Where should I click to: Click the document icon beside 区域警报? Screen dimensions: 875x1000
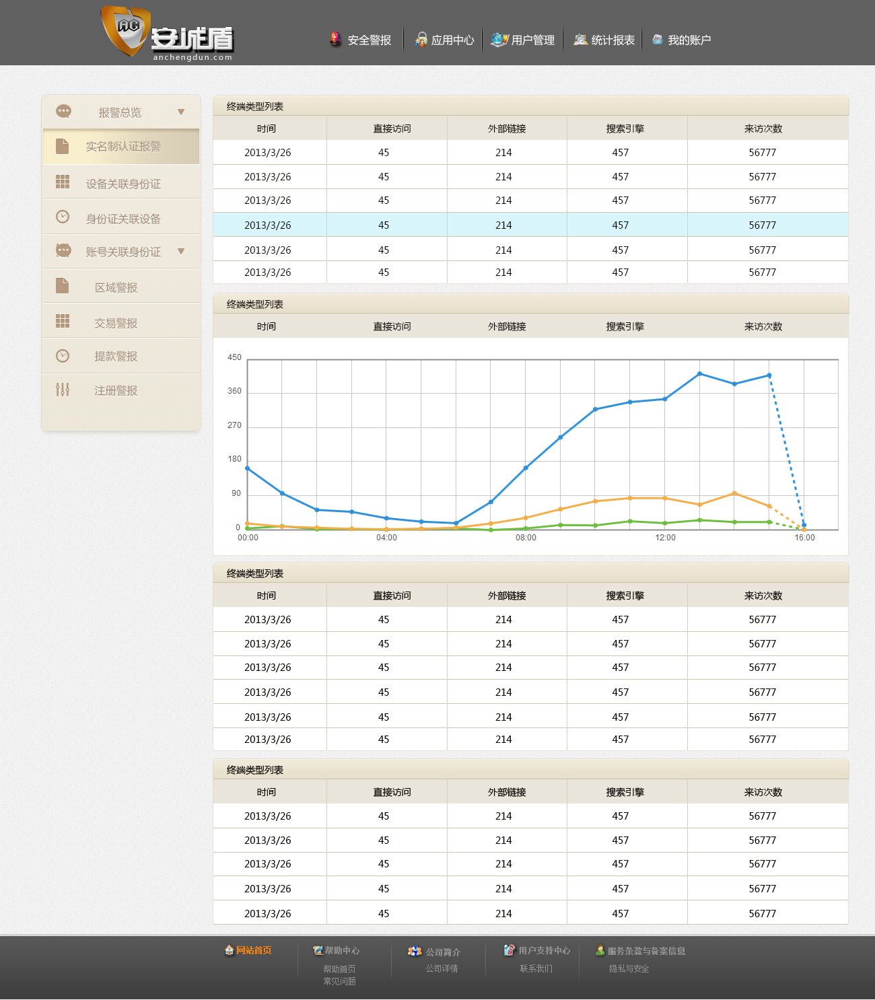coord(63,285)
